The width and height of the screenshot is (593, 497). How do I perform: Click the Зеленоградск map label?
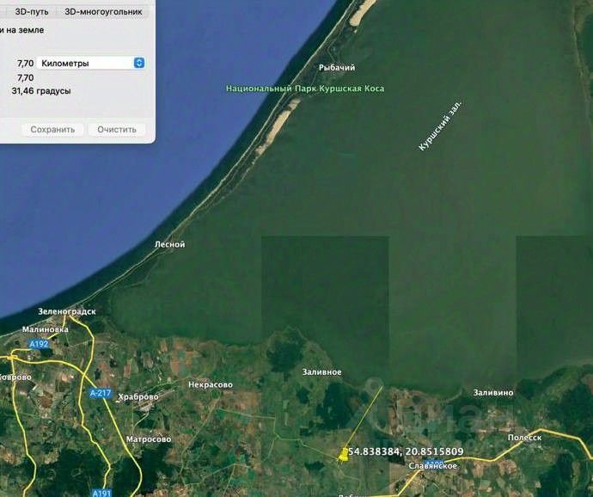pos(67,311)
